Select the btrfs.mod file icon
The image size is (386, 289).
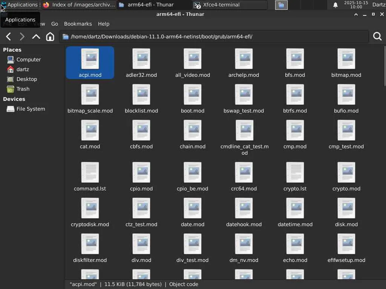[295, 94]
